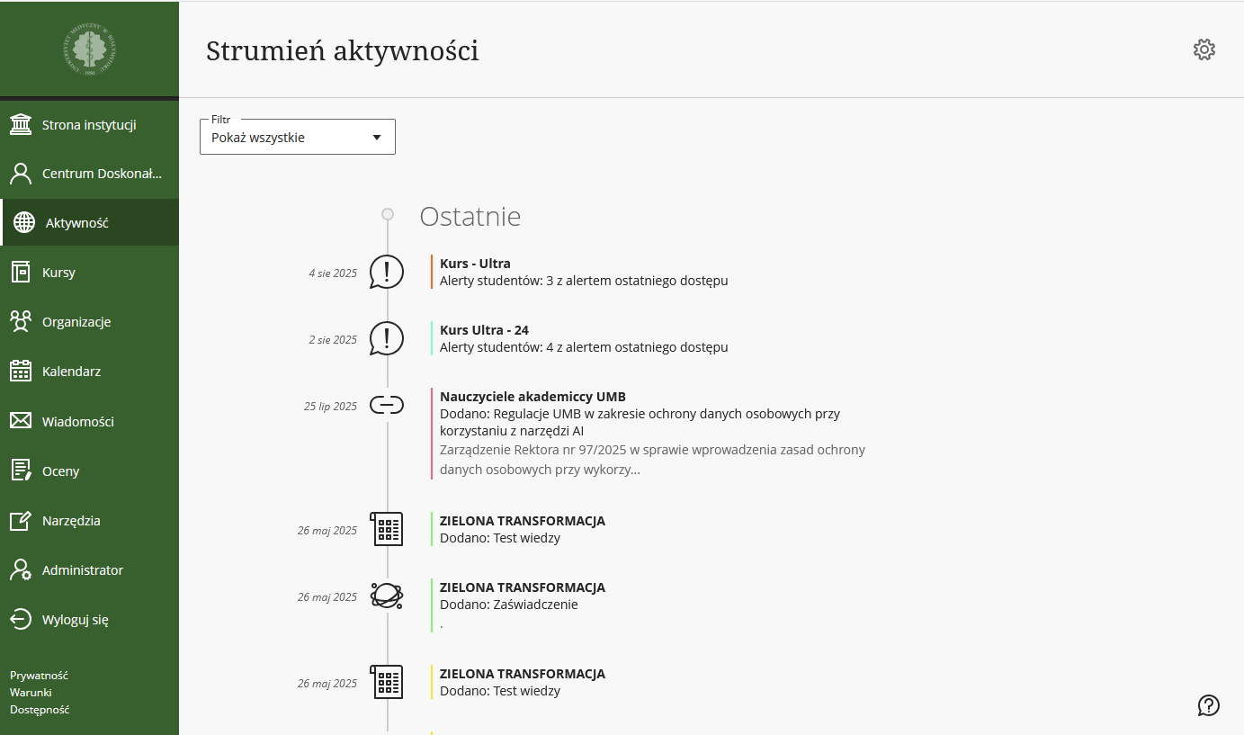Click the alert icon for Kurs Ultra - 24
Image resolution: width=1244 pixels, height=735 pixels.
387,338
